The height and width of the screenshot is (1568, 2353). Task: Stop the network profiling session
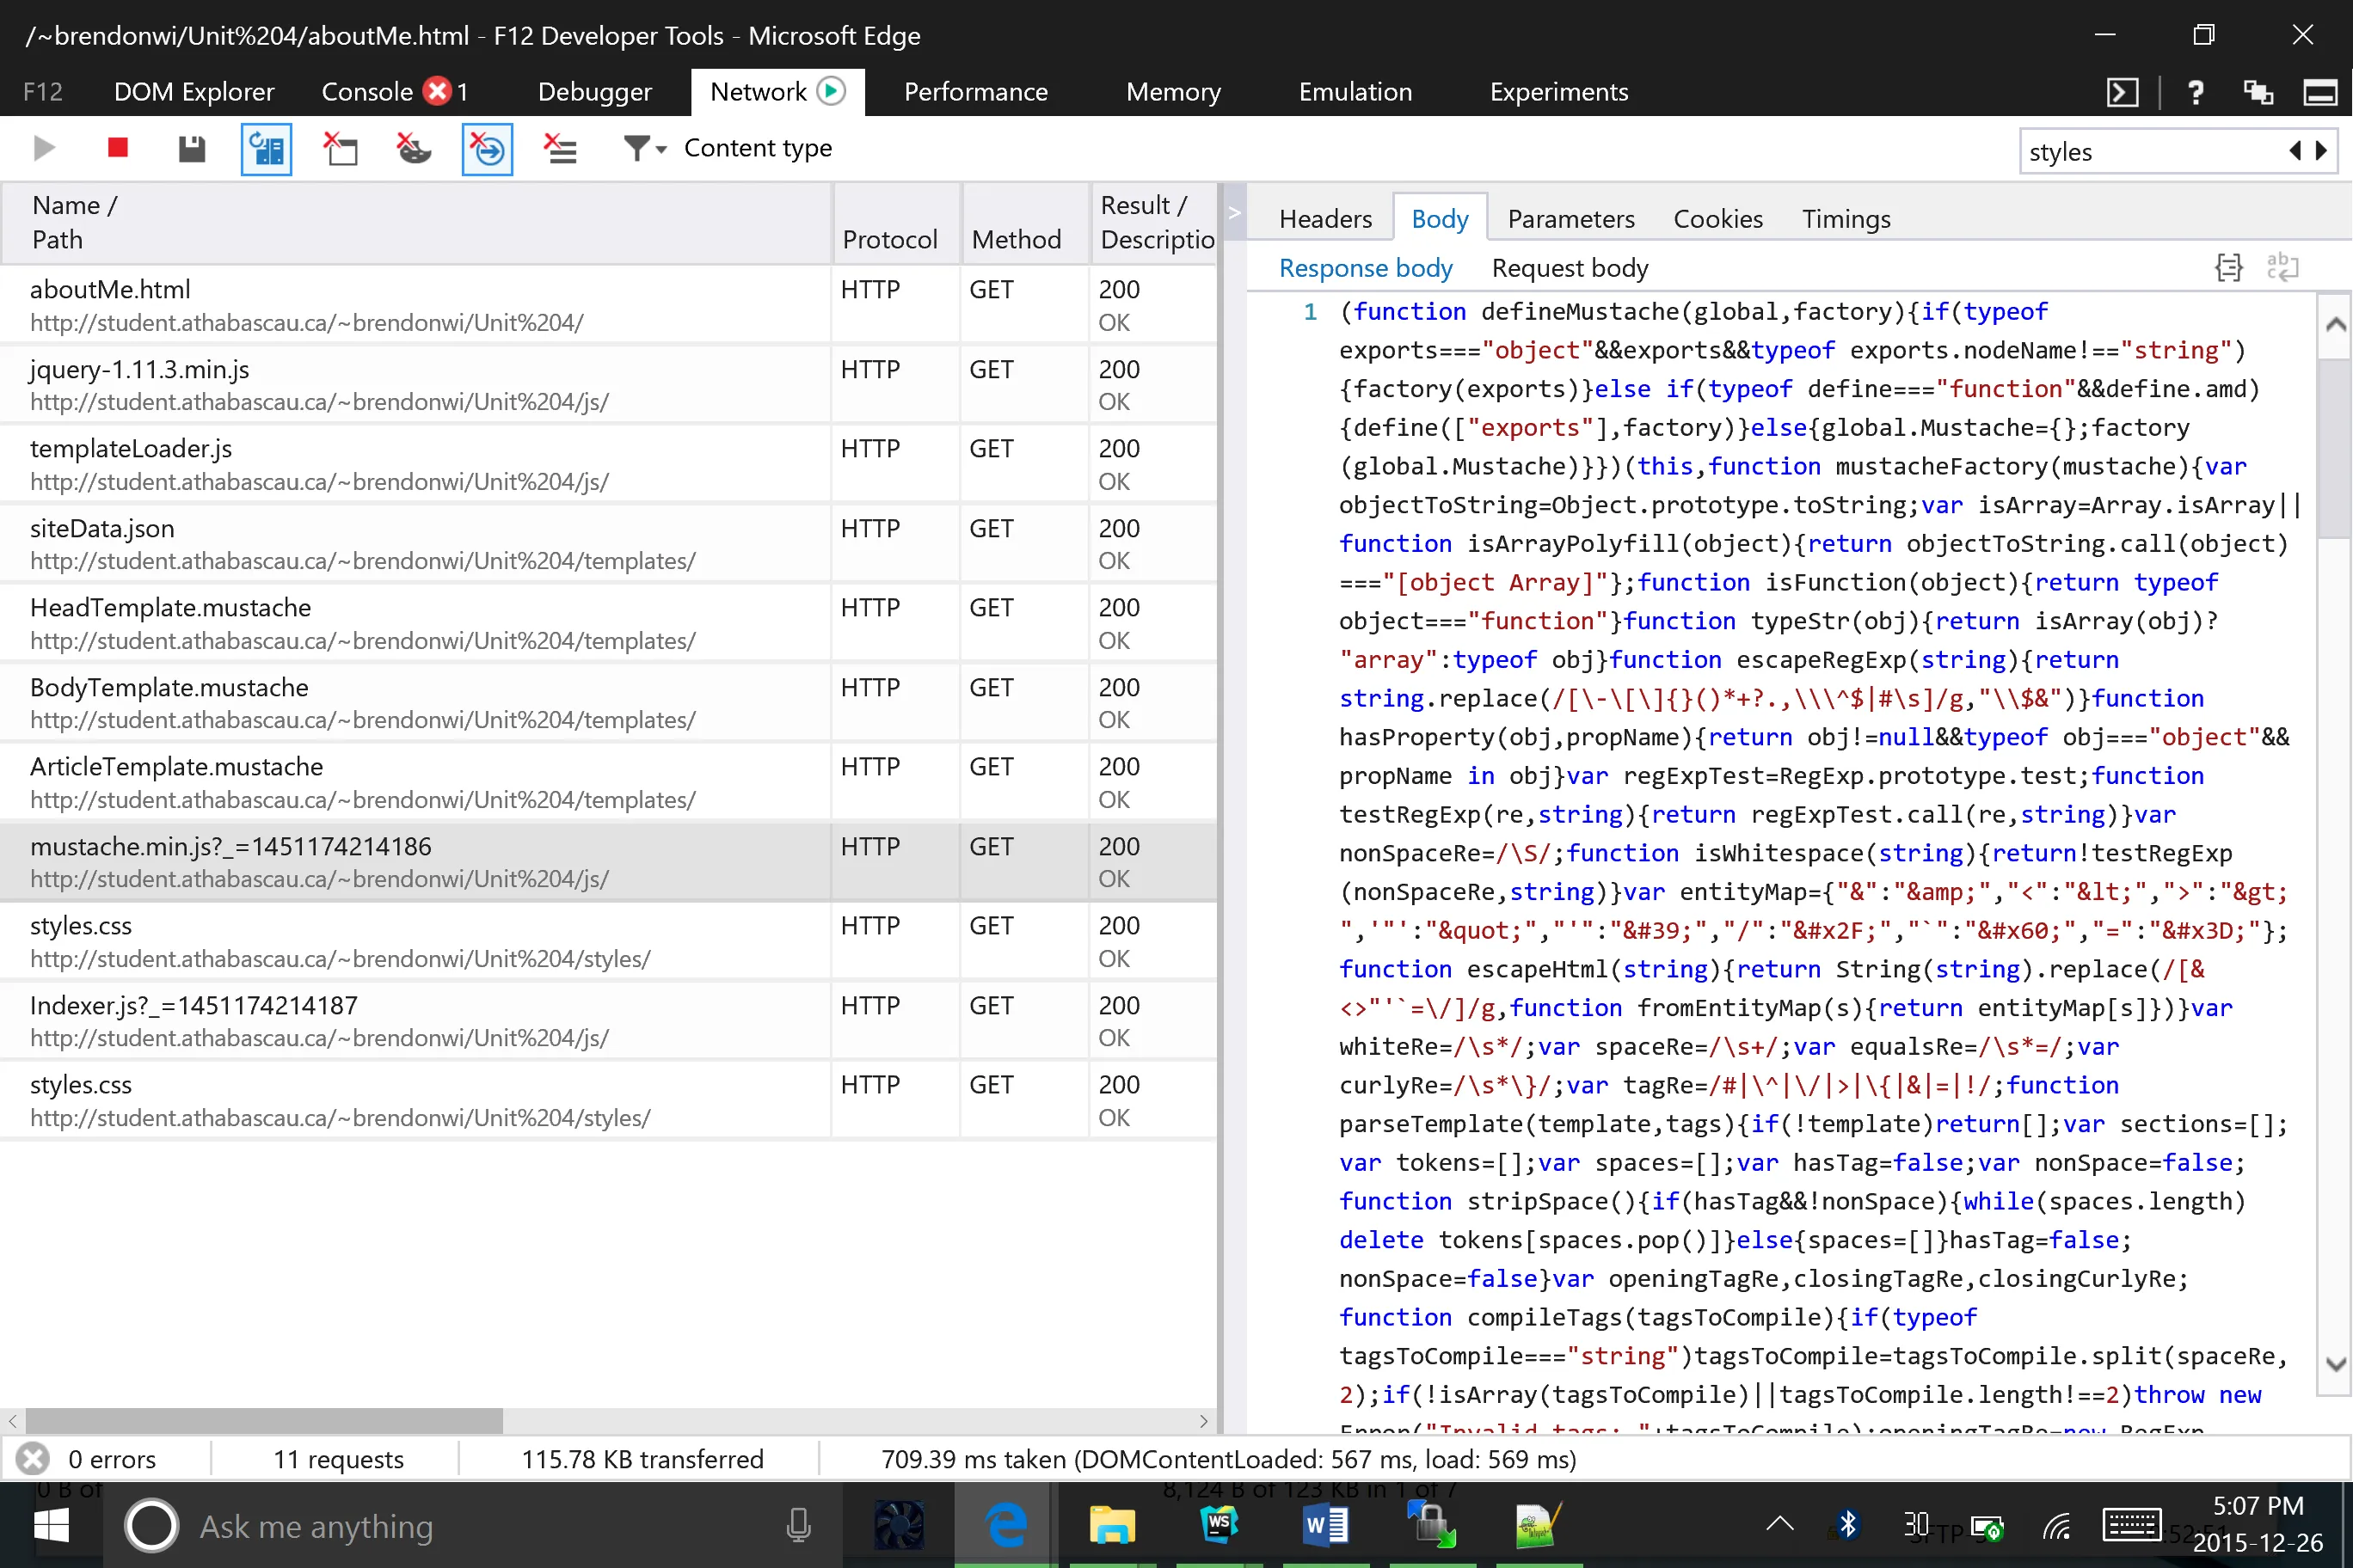click(117, 148)
